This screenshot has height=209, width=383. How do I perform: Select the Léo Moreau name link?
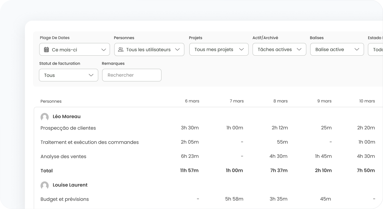[x=66, y=117]
